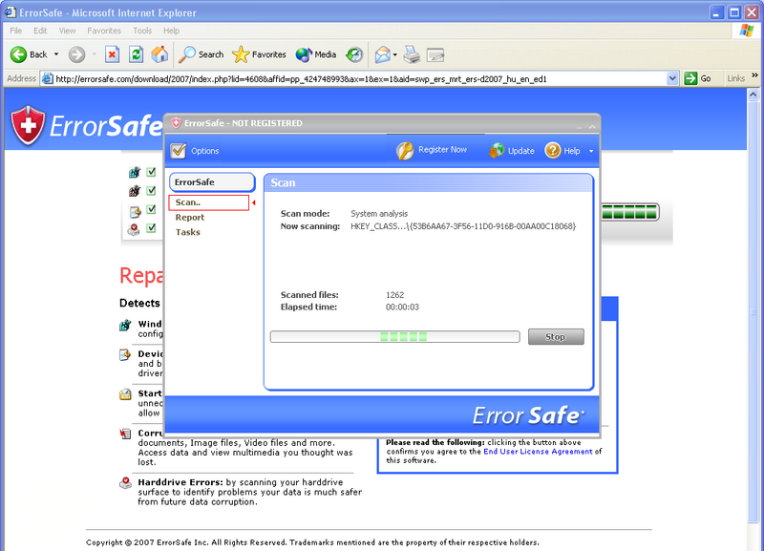The height and width of the screenshot is (551, 764).
Task: Go to the Home page icon
Action: [x=159, y=54]
